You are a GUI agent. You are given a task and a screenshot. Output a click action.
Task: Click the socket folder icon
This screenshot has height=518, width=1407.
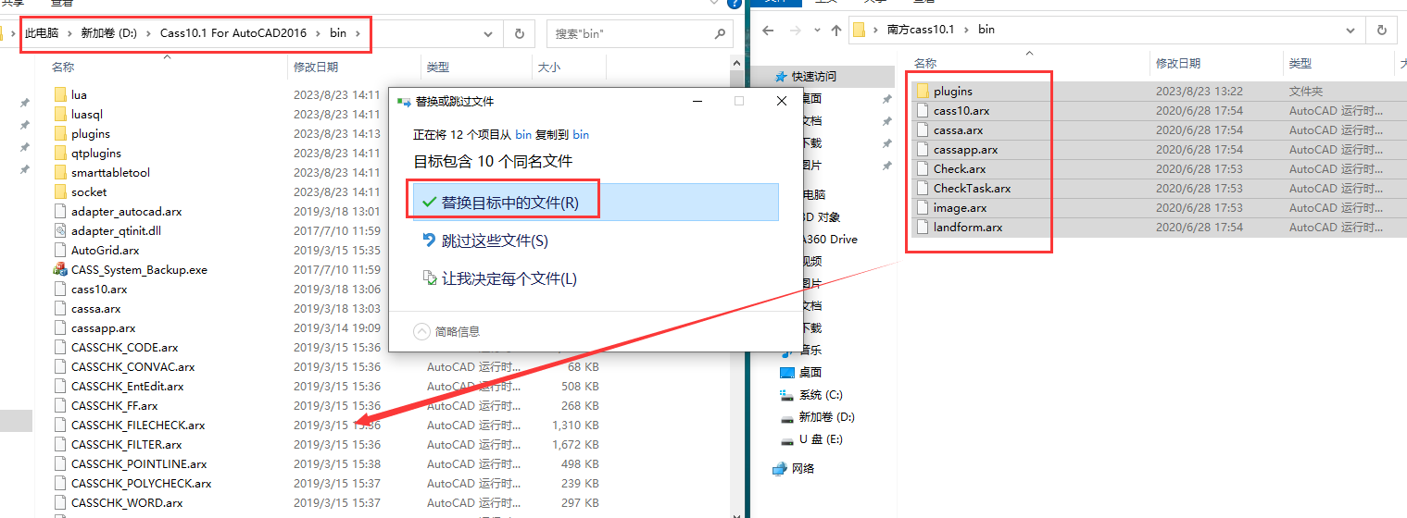pos(61,191)
